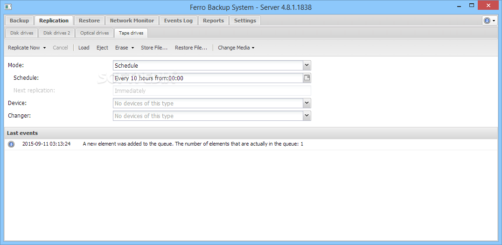Click the 'Changer:' label
This screenshot has height=245, width=502.
[19, 116]
